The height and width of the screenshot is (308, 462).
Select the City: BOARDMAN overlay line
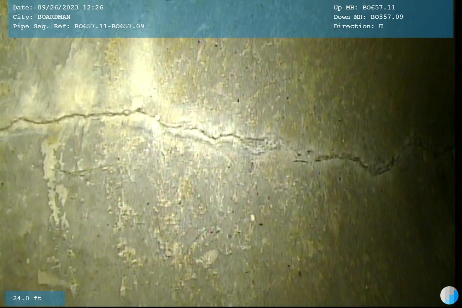point(41,17)
